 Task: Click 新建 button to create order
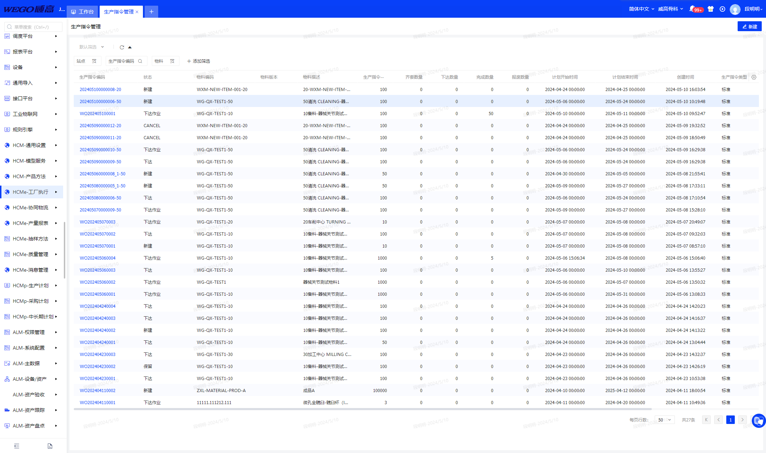tap(749, 27)
